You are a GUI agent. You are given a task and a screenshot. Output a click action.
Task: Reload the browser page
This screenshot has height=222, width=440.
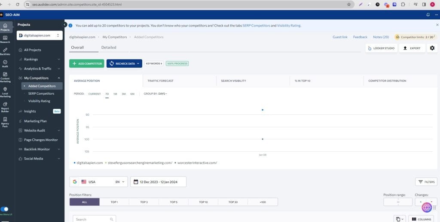(x=18, y=4)
